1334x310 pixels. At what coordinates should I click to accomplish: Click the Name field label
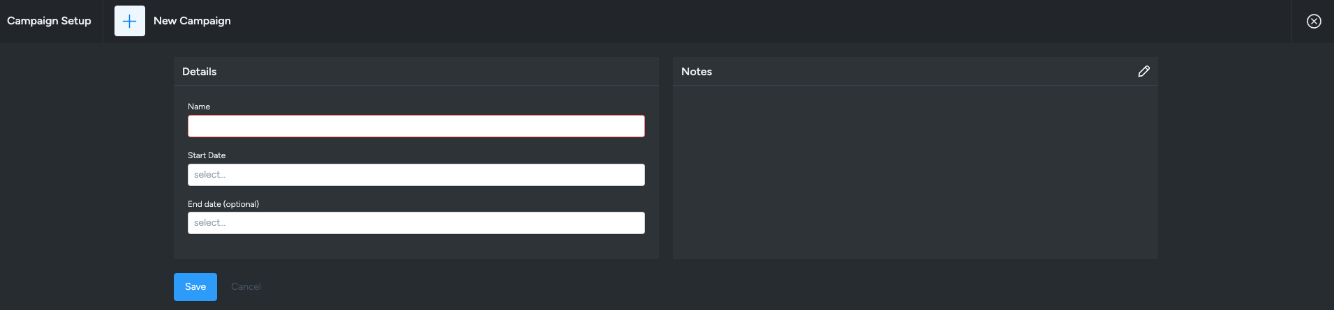click(x=199, y=107)
